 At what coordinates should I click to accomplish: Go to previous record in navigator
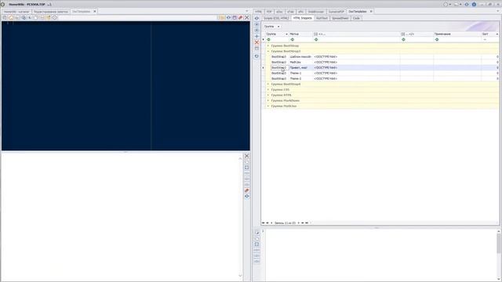(271, 222)
